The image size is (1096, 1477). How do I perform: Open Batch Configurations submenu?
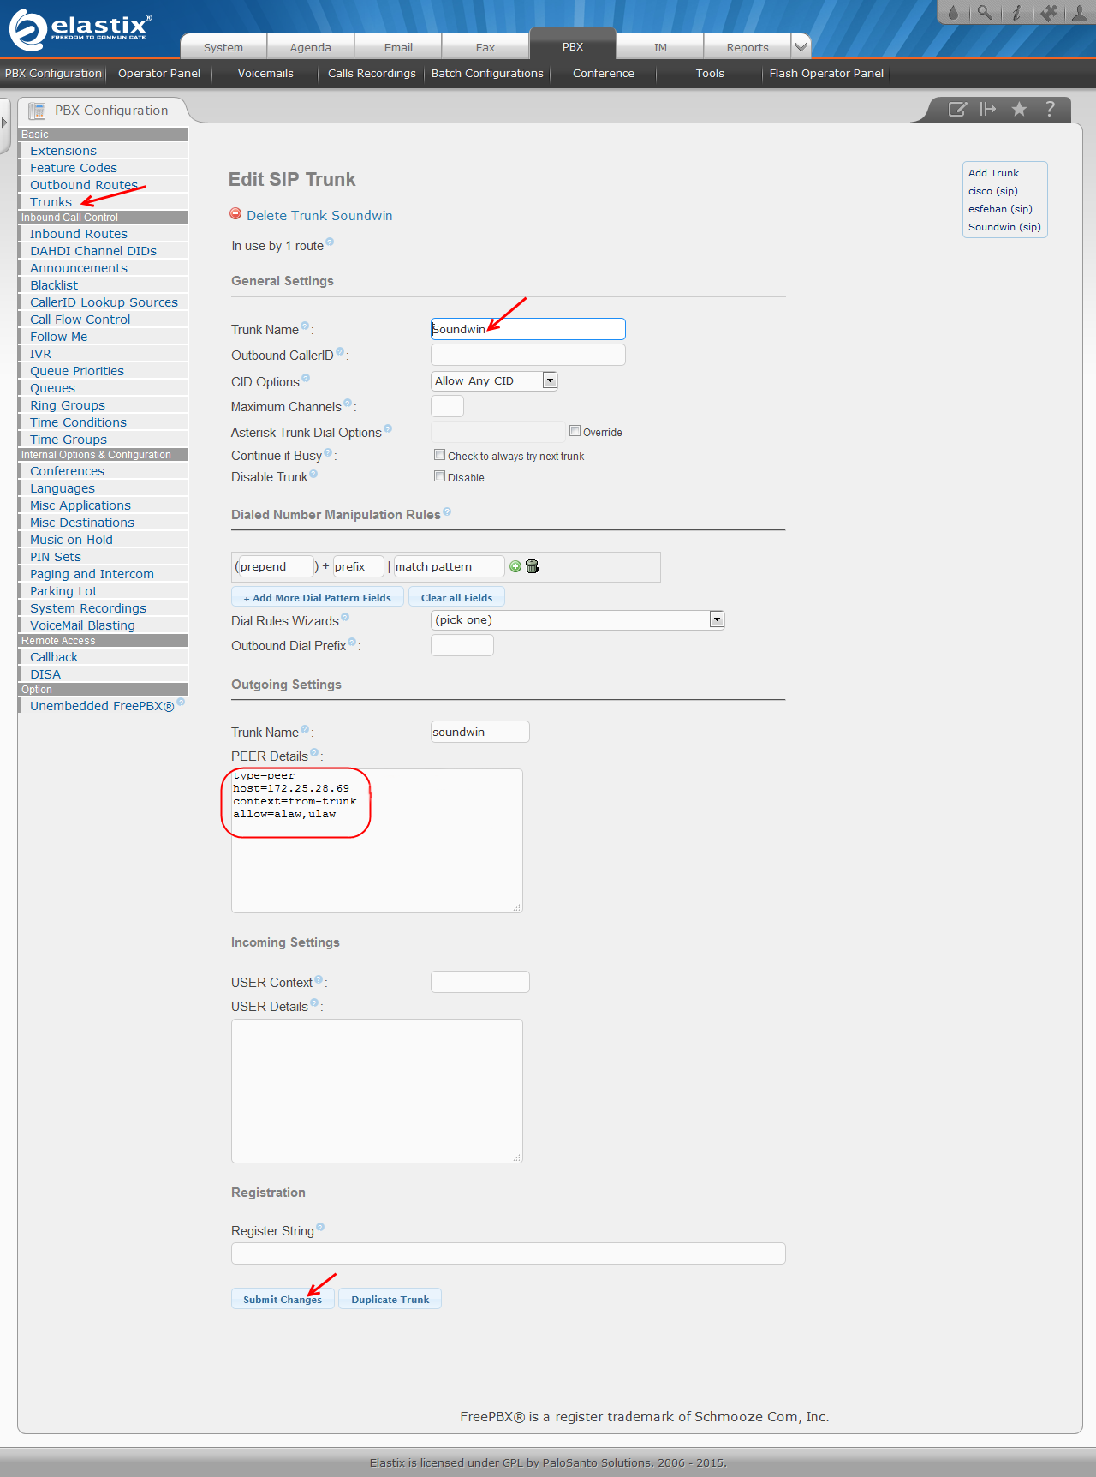pos(487,74)
